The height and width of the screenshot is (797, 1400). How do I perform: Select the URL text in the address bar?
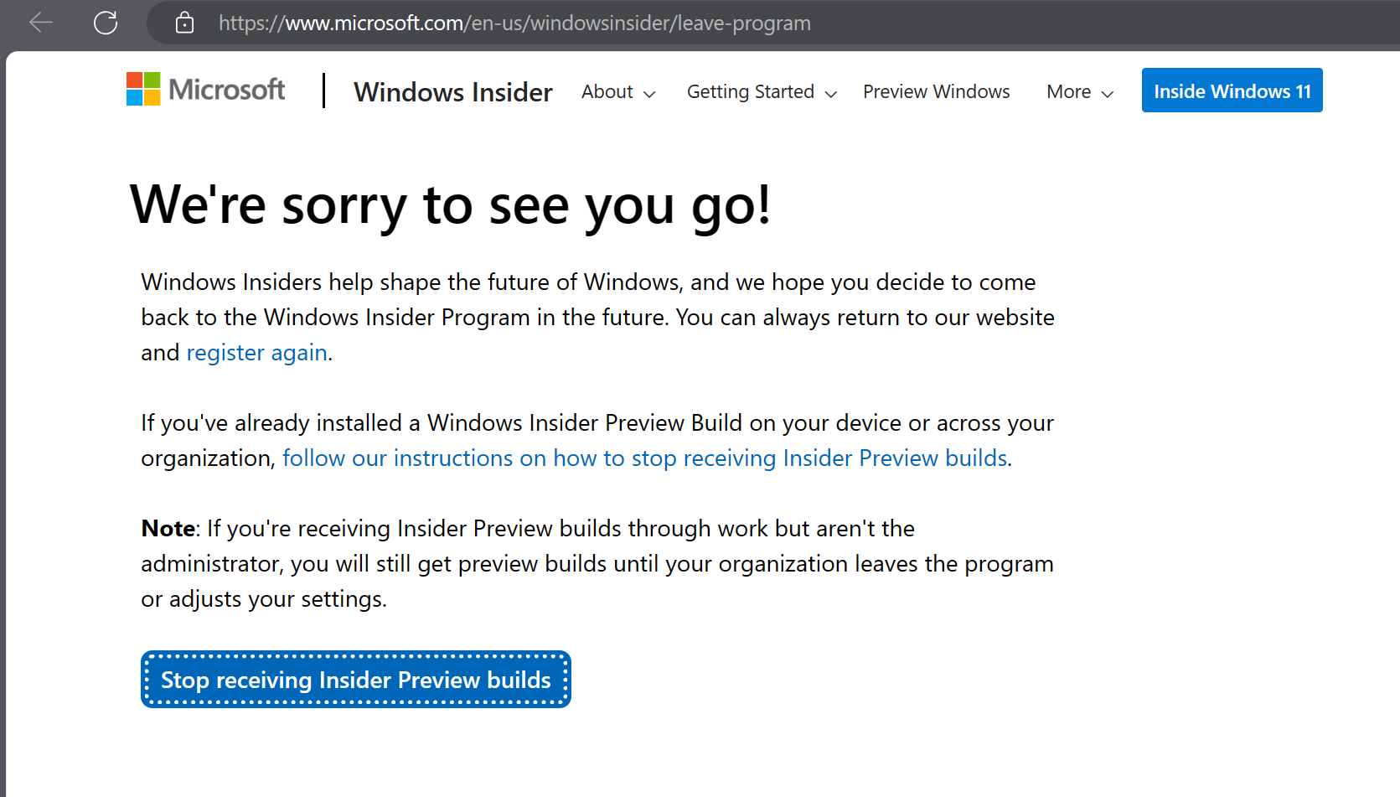pos(514,23)
